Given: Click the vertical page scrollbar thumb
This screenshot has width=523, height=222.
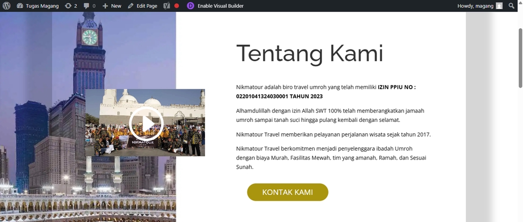Looking at the screenshot, I should pyautogui.click(x=520, y=58).
